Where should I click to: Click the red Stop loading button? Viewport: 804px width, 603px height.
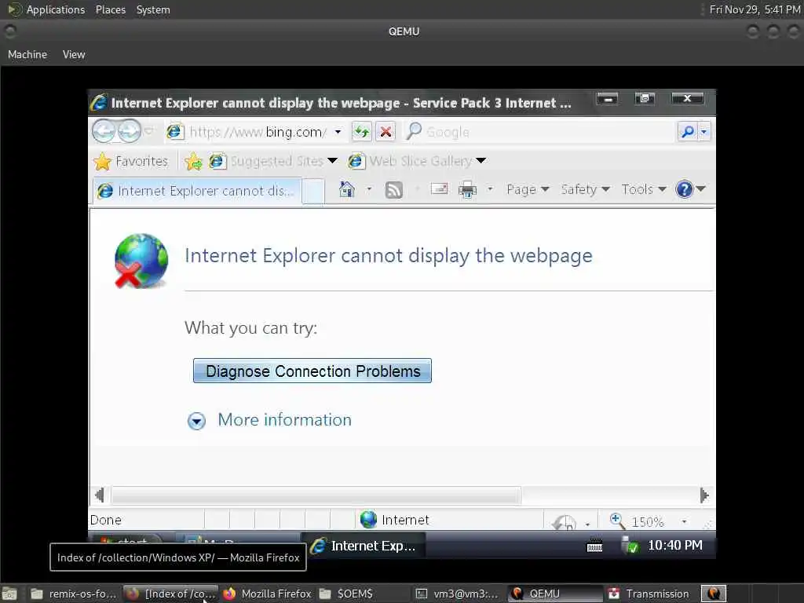[386, 132]
